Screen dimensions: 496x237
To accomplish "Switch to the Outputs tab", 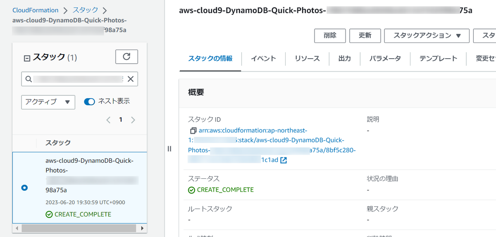I will pos(345,59).
